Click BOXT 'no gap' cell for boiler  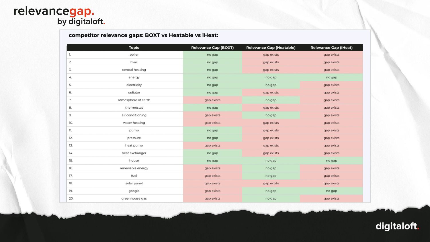(212, 55)
